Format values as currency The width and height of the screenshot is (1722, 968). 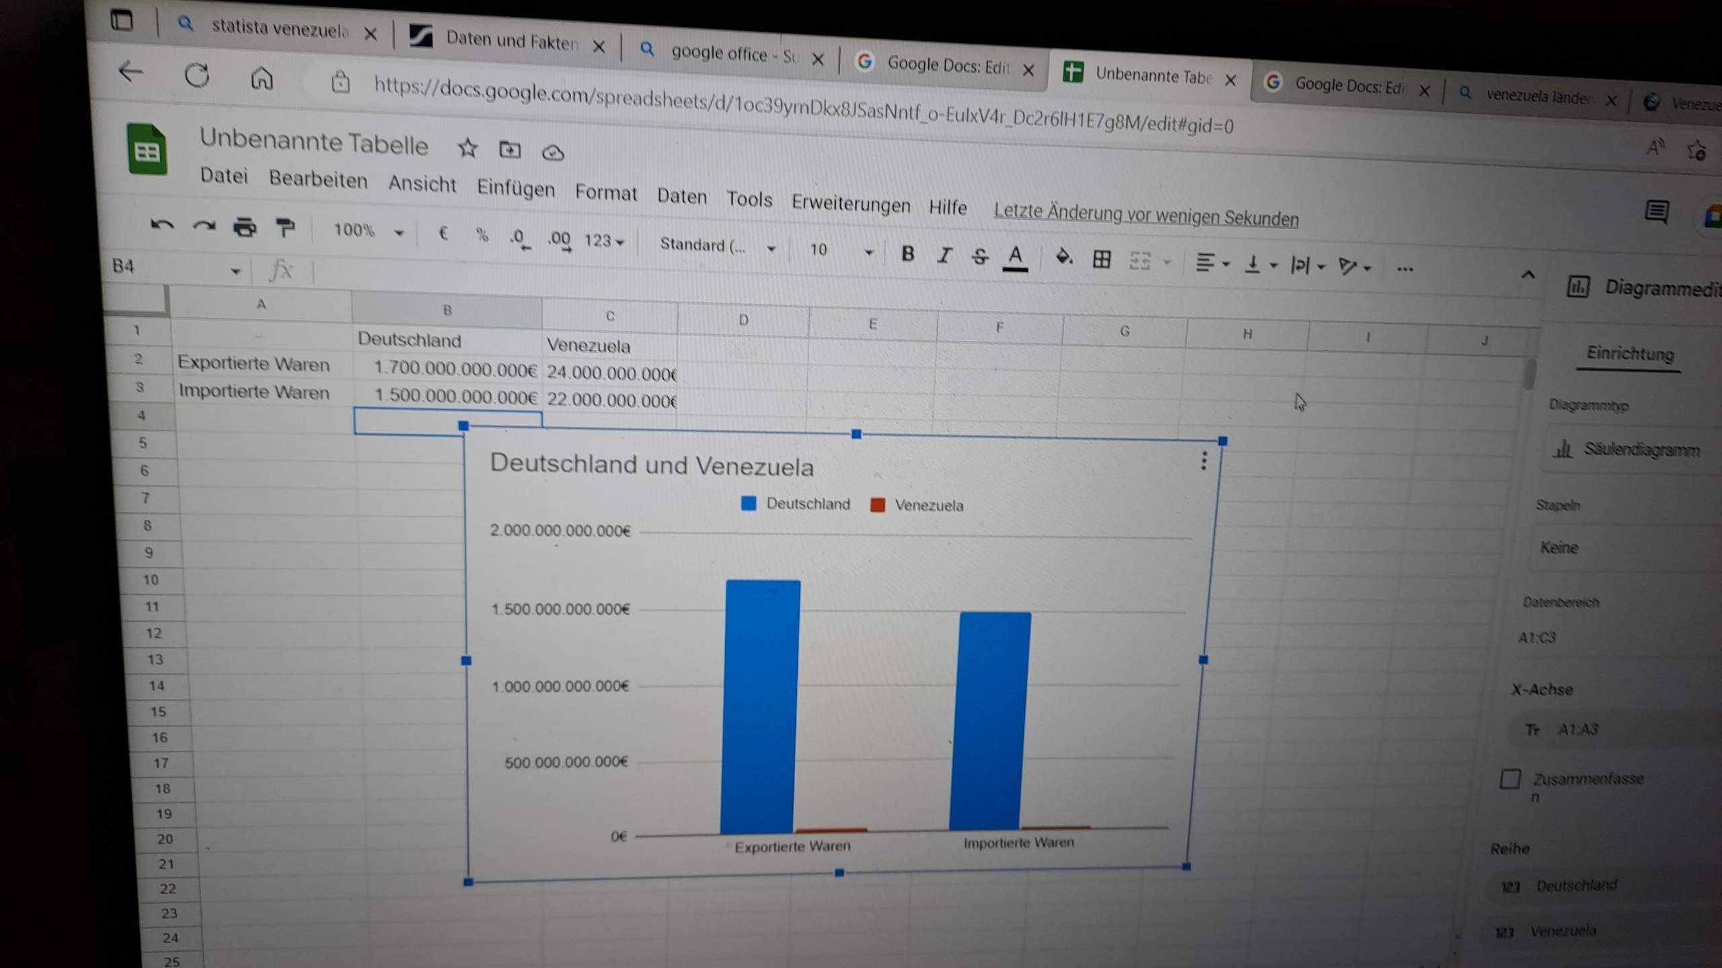[443, 234]
